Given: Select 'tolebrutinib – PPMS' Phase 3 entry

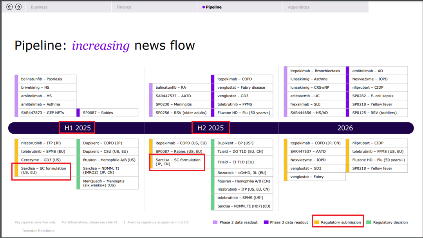Looking at the screenshot, I should (242, 104).
